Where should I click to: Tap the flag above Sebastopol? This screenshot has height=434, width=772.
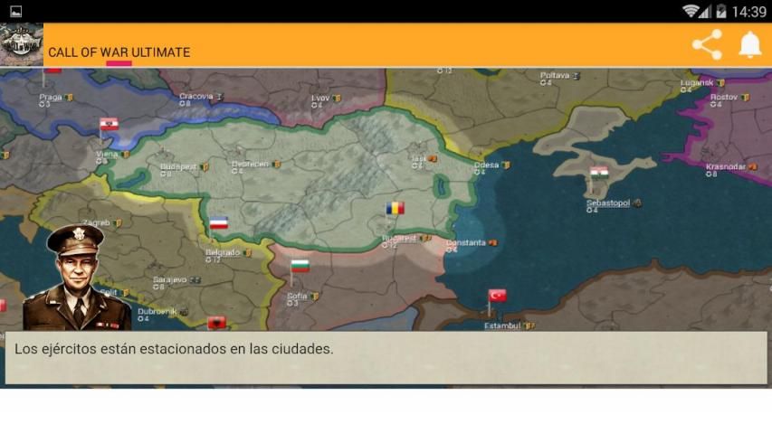(598, 172)
